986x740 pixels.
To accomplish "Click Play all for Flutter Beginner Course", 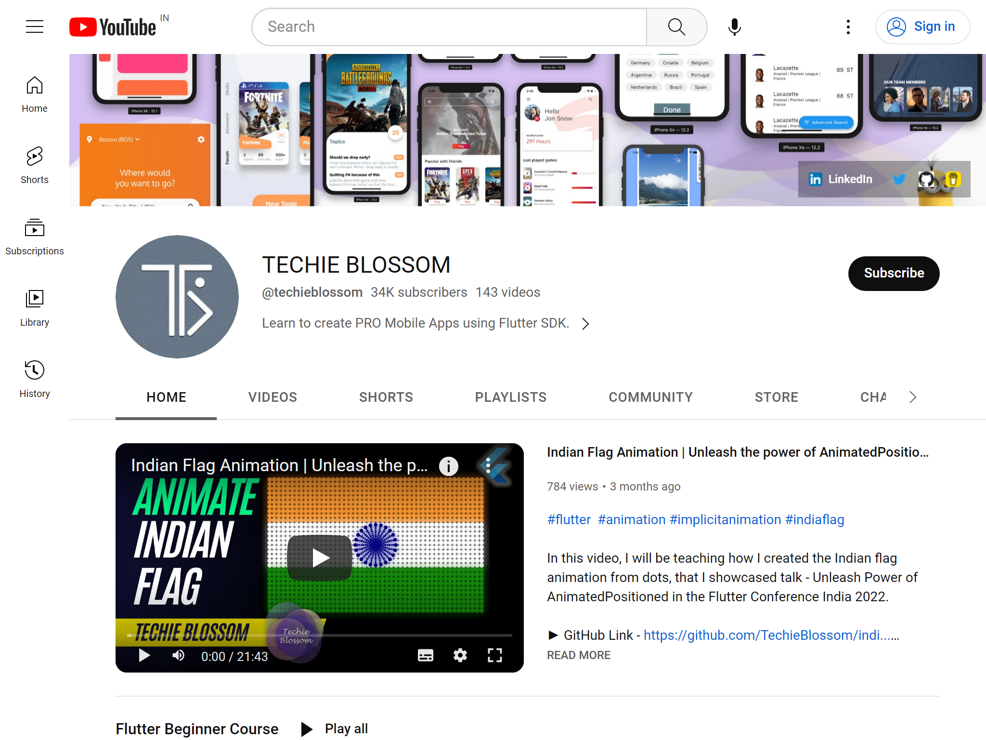I will tap(335, 728).
